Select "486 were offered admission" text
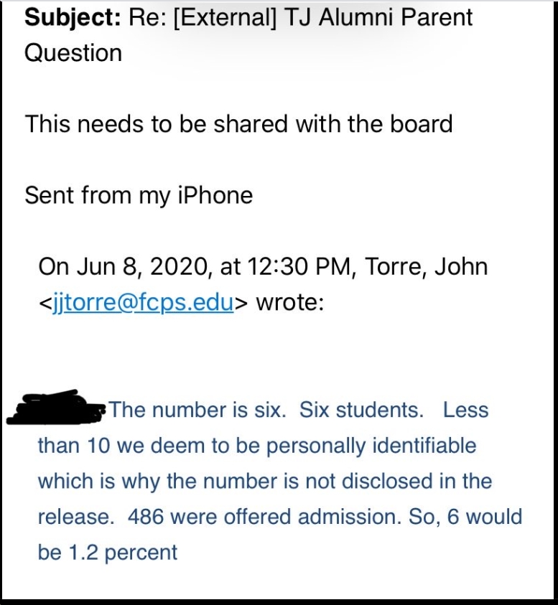Screen dimensions: 558x605 (261, 517)
